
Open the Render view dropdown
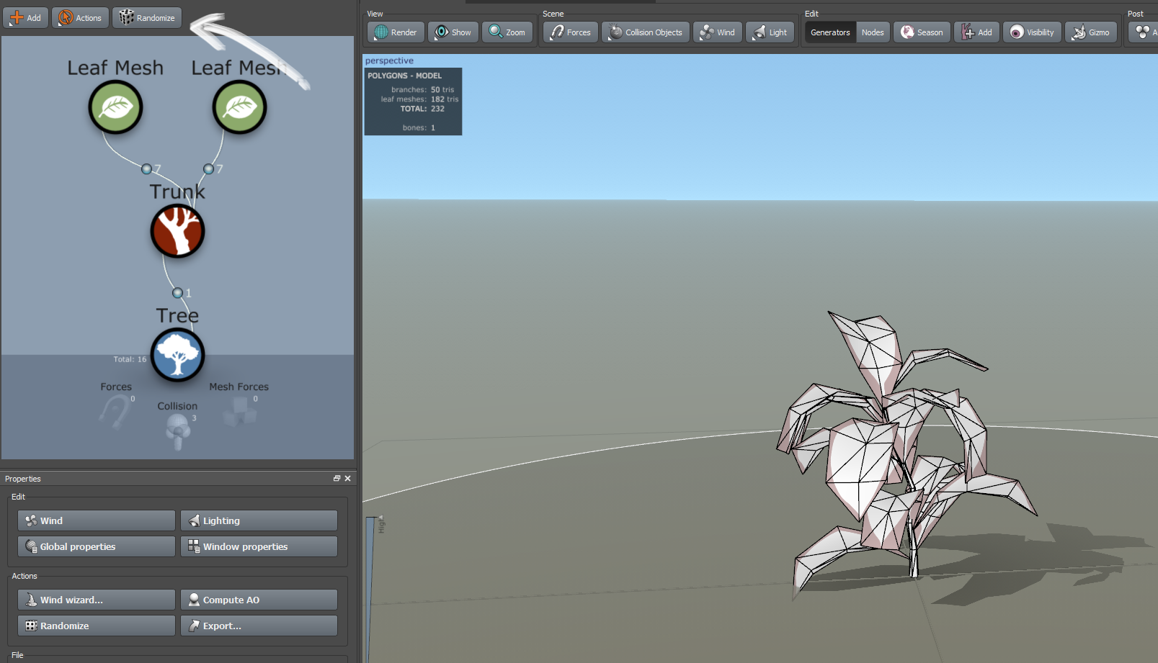[396, 32]
